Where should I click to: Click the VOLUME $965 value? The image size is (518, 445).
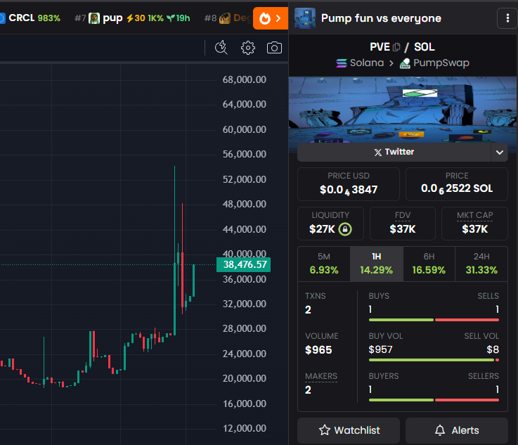click(x=318, y=350)
